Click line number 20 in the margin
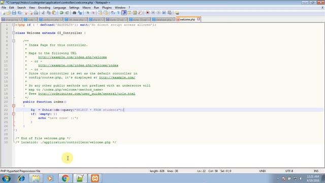Image resolution: width=325 pixels, height=183 pixels. click(6, 102)
